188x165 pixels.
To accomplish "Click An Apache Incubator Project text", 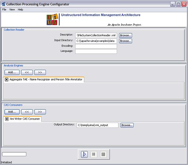I will click(124, 25).
